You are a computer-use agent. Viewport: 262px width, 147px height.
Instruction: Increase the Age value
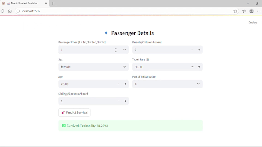click(125, 84)
